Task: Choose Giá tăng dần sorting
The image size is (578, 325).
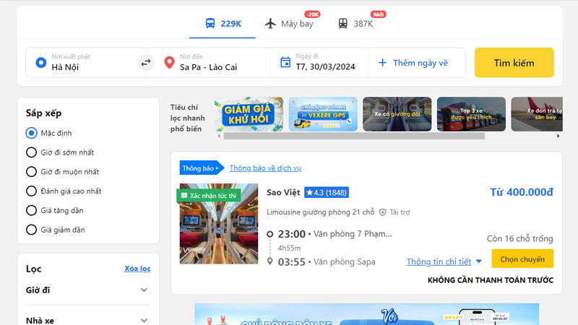Action: point(31,211)
